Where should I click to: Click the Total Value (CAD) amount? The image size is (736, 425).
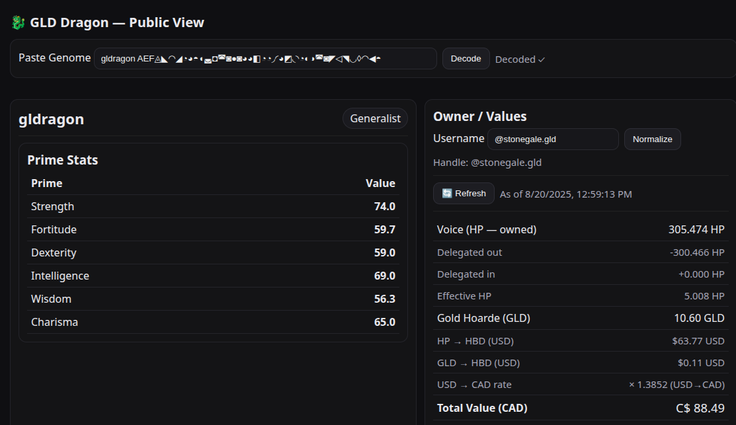(700, 408)
